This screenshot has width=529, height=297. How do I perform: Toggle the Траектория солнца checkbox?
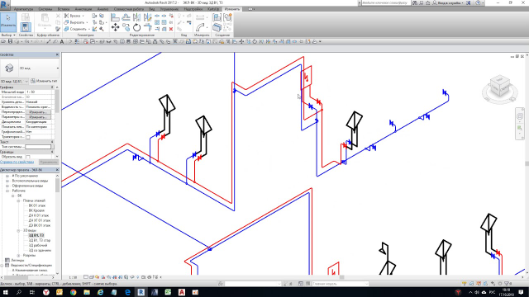[28, 137]
